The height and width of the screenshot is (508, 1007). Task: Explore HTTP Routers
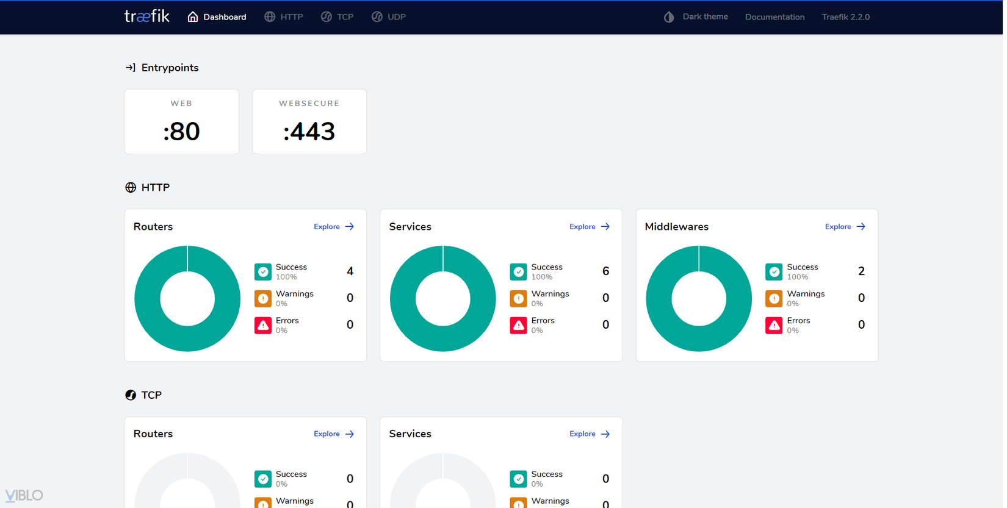[x=334, y=227]
